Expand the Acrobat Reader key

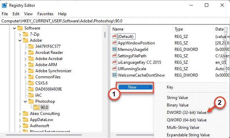25,53
